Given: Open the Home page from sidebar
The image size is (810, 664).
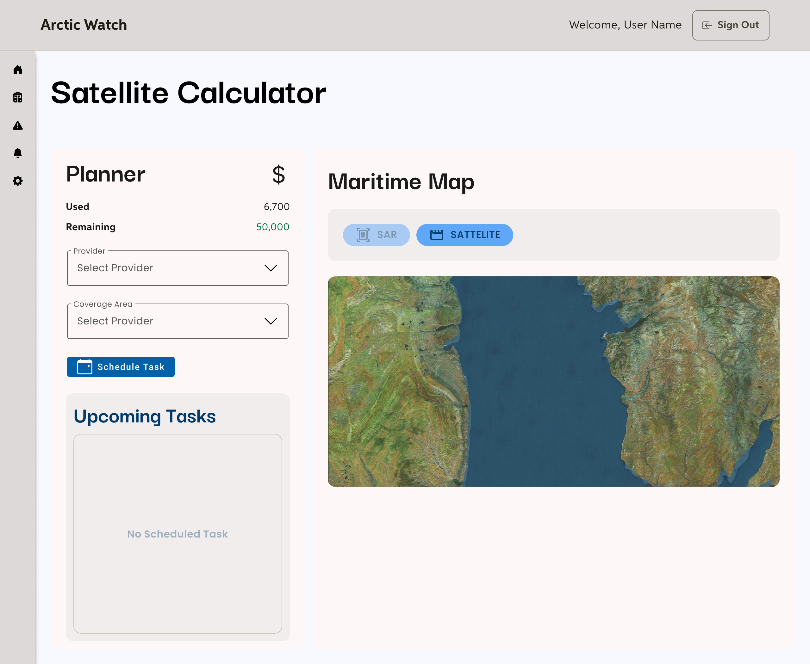Looking at the screenshot, I should point(18,70).
